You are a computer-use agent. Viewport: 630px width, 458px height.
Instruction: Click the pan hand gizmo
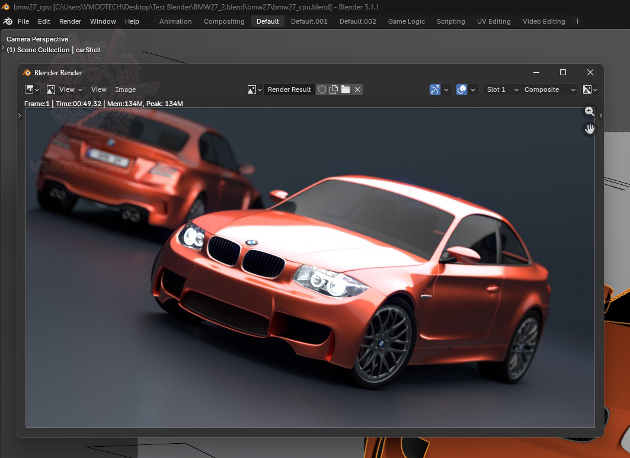point(590,129)
